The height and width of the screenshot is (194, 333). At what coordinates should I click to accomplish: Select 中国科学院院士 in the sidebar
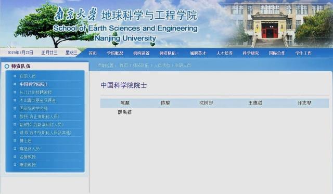pos(34,84)
